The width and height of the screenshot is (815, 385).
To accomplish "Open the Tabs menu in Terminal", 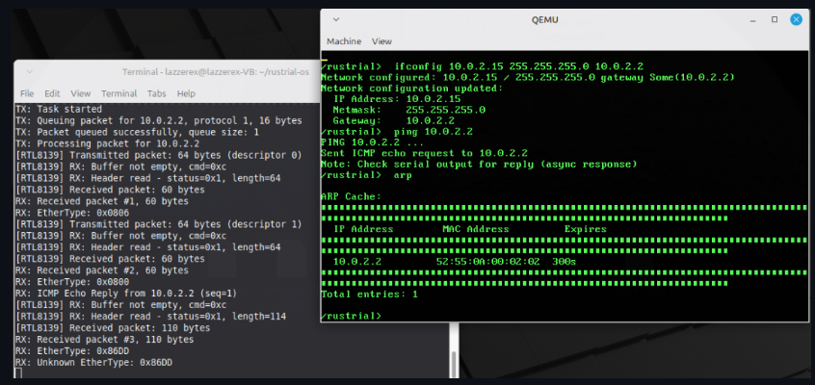I will pyautogui.click(x=156, y=93).
